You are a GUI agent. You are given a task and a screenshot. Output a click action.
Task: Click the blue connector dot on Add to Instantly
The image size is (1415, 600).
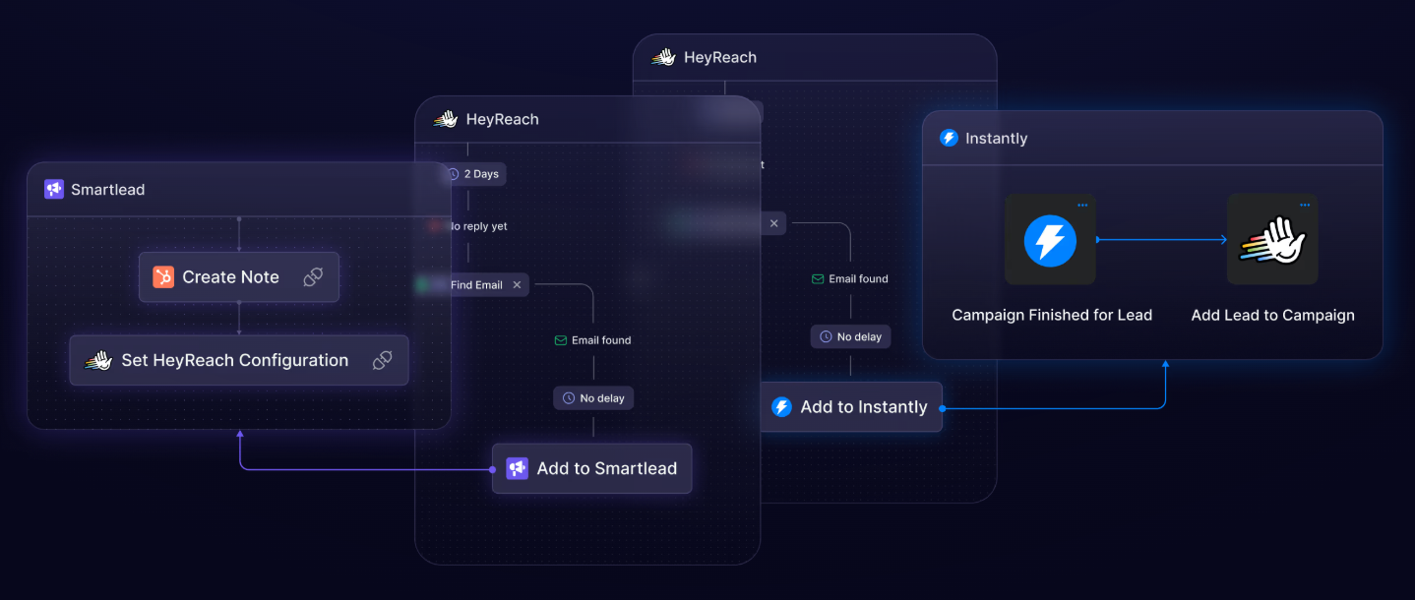coord(942,407)
